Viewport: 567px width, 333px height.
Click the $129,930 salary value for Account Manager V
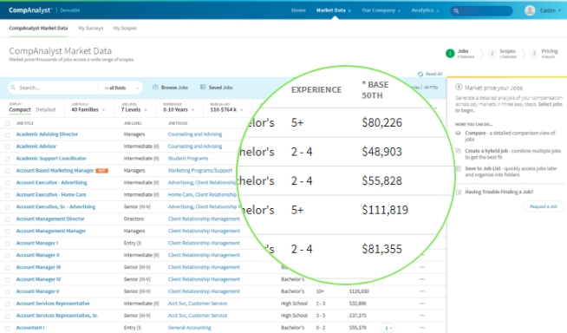[359, 291]
